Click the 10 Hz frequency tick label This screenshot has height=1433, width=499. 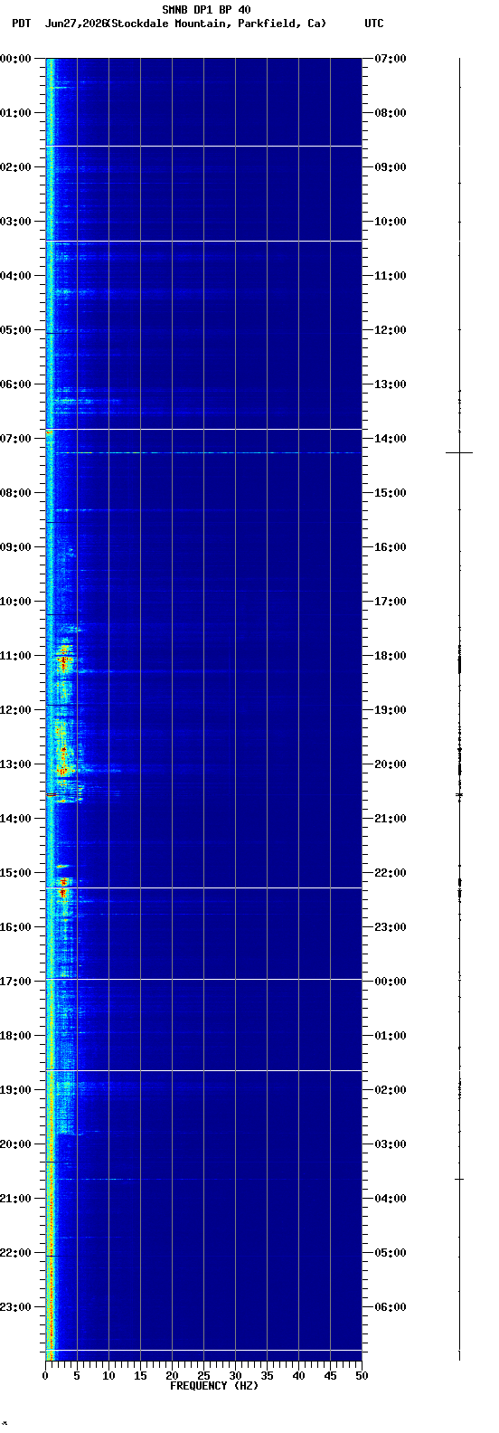click(108, 1376)
